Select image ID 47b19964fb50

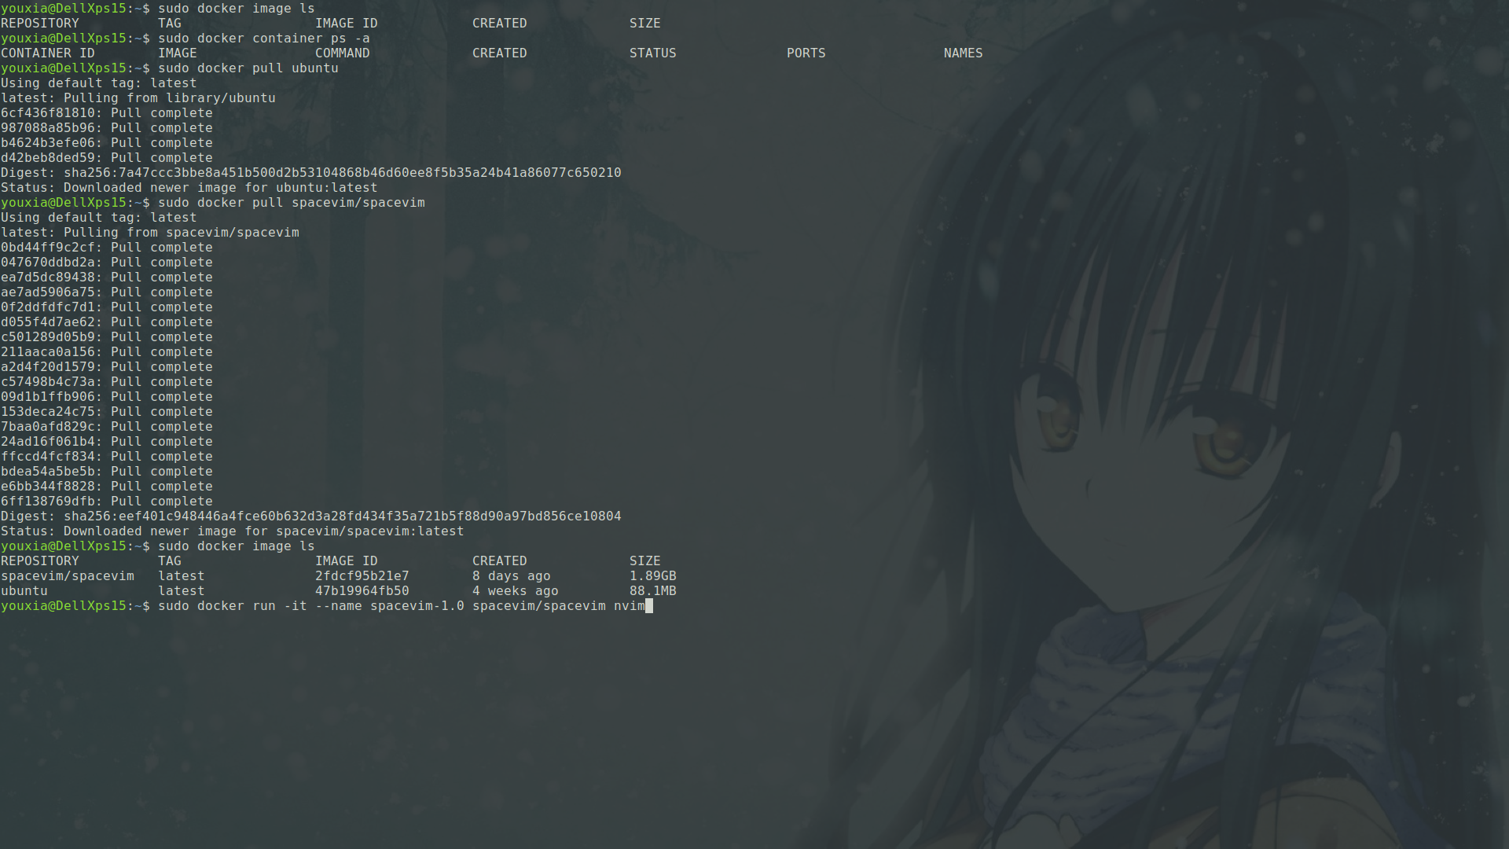pyautogui.click(x=362, y=591)
